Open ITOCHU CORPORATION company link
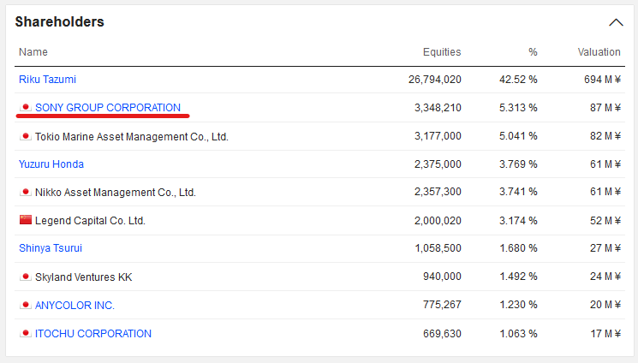The image size is (638, 363). coord(93,334)
